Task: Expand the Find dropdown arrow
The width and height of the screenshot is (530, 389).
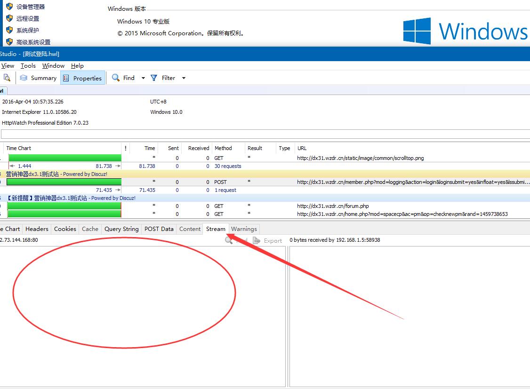Action: click(x=143, y=78)
